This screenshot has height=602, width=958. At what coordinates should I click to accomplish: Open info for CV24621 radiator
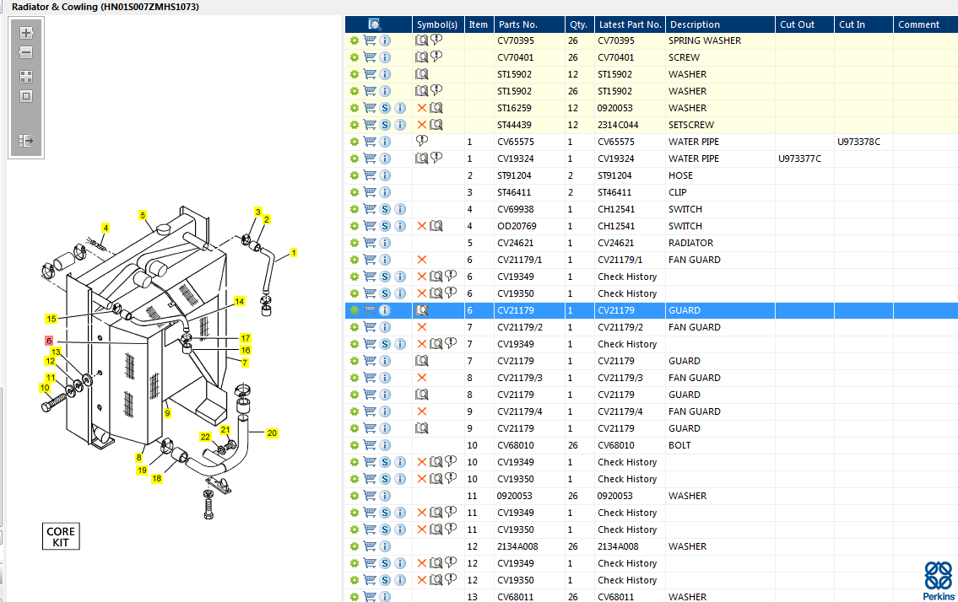point(385,243)
